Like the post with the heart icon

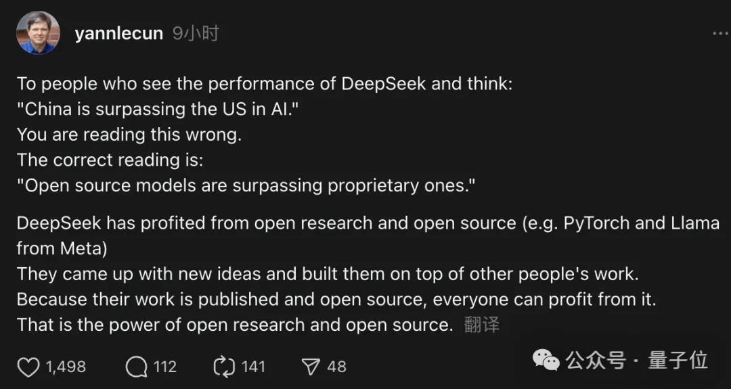click(x=28, y=367)
